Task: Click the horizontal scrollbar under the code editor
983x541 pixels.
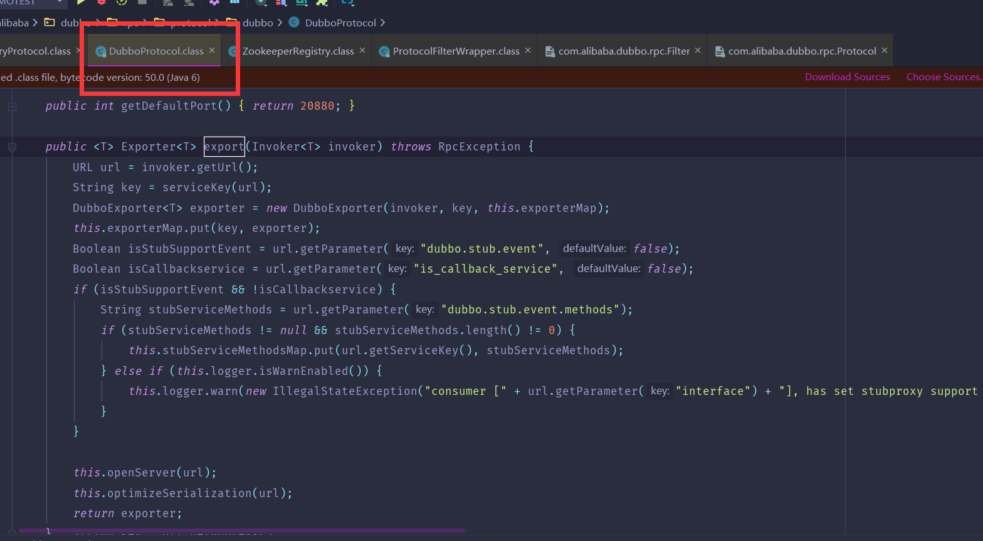Action: (x=242, y=531)
